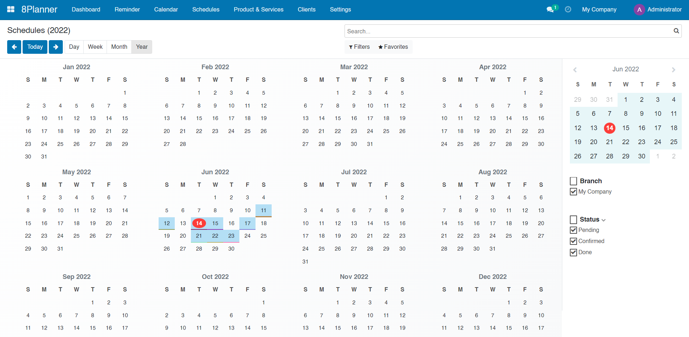The width and height of the screenshot is (689, 337).
Task: Open the Clients menu
Action: 307,10
